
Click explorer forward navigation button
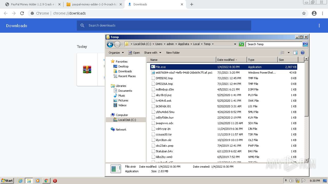(117, 44)
